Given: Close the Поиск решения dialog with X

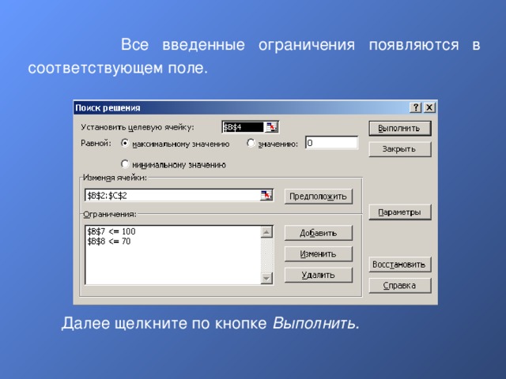Looking at the screenshot, I should click(429, 107).
